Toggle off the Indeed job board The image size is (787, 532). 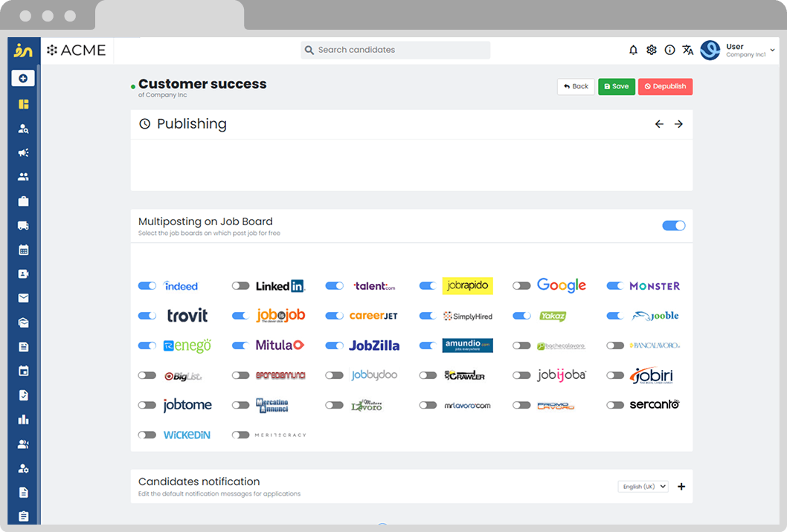point(147,286)
